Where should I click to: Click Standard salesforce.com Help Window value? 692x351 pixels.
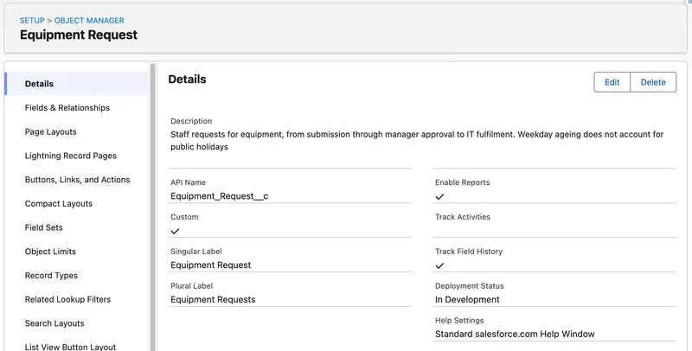click(x=515, y=334)
